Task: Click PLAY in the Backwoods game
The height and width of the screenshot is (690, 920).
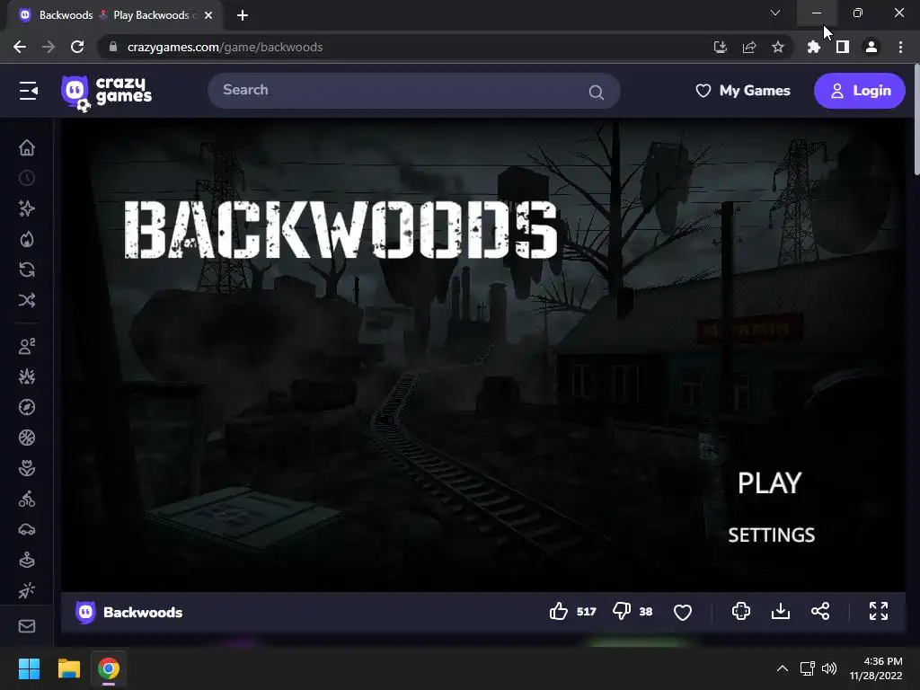Action: (x=769, y=483)
